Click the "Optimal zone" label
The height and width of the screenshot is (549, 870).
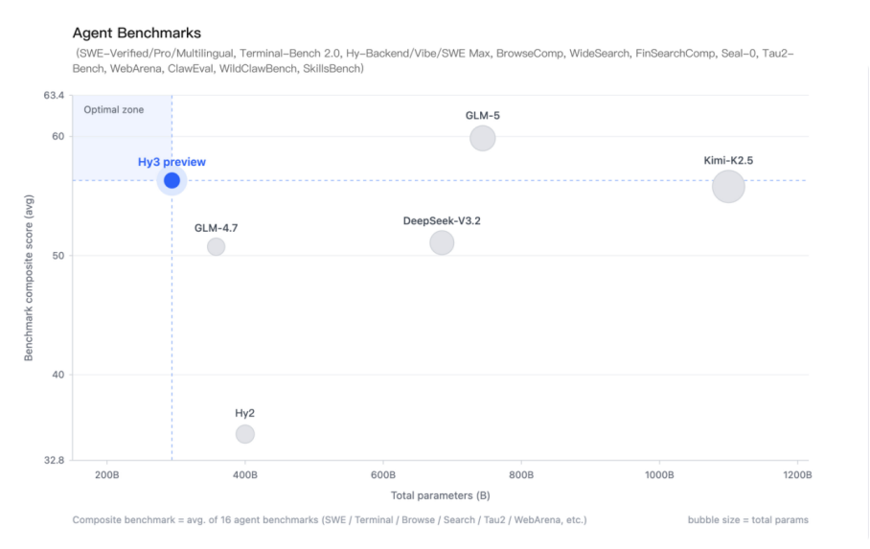[x=114, y=110]
